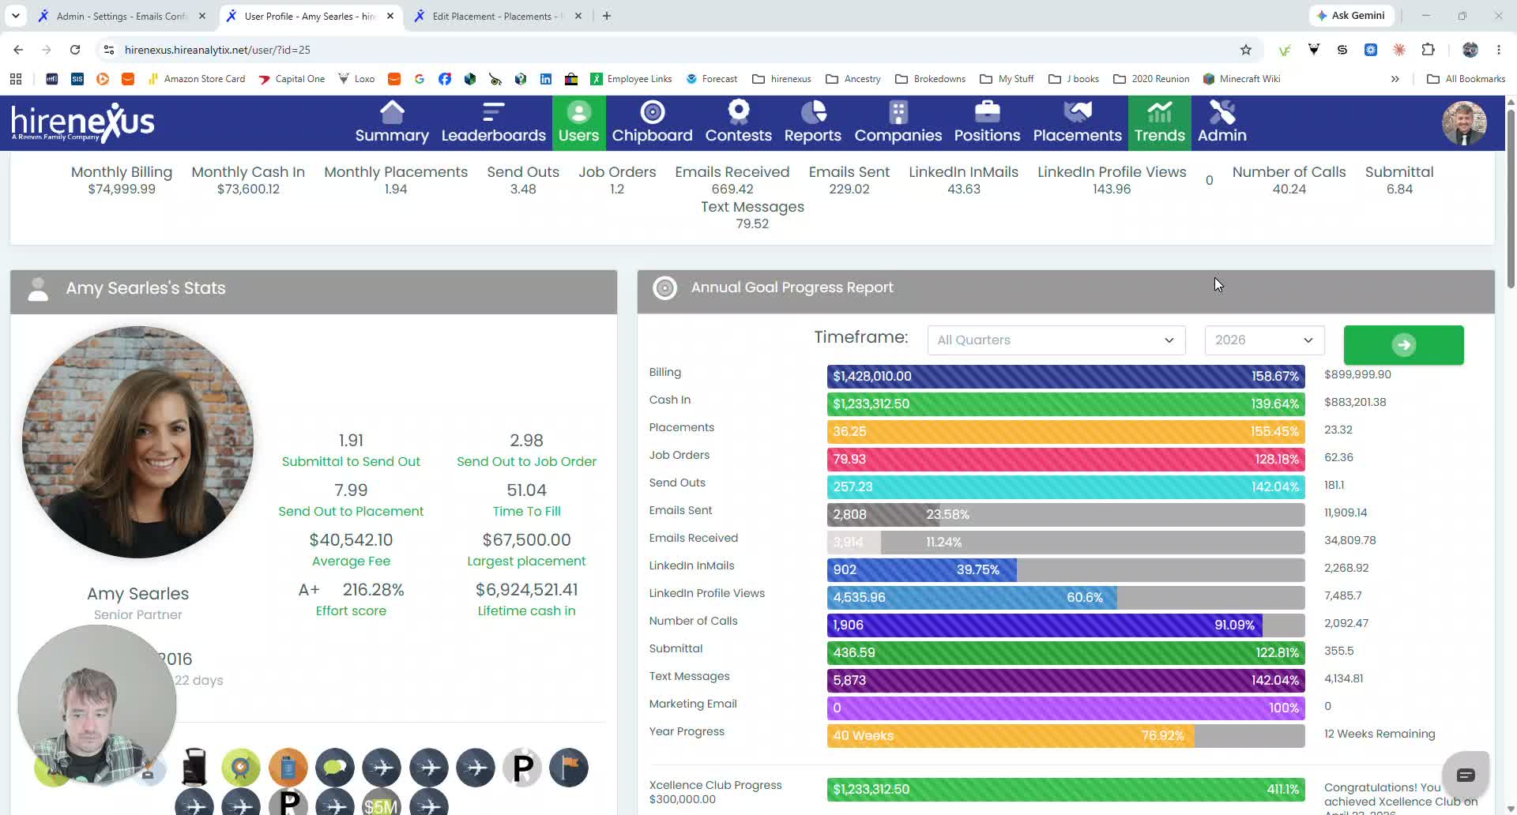Viewport: 1517px width, 815px height.
Task: Open the chat widget button
Action: (1466, 775)
